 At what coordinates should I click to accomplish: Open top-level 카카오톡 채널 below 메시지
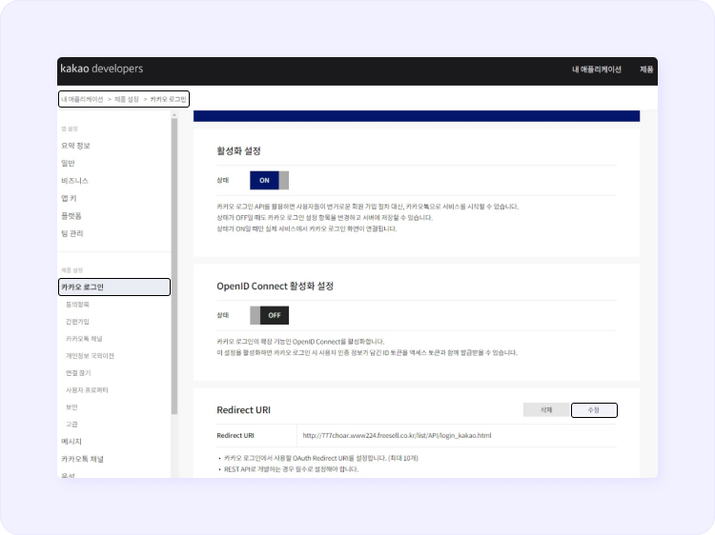[83, 459]
